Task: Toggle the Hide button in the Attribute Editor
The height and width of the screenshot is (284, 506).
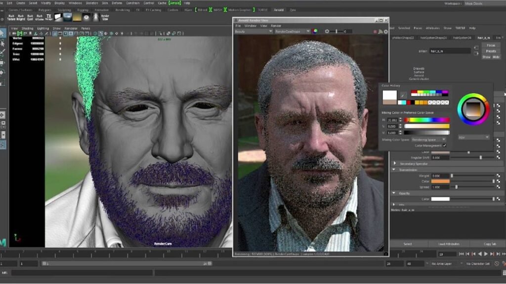Action: [x=496, y=57]
